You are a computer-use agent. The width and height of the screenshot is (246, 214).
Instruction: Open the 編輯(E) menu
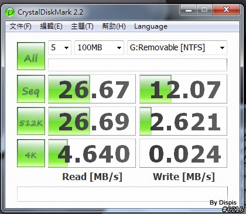click(52, 26)
